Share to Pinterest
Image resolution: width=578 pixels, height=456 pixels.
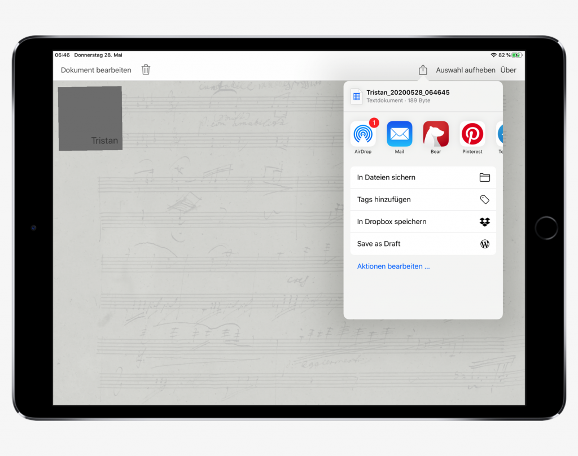472,134
